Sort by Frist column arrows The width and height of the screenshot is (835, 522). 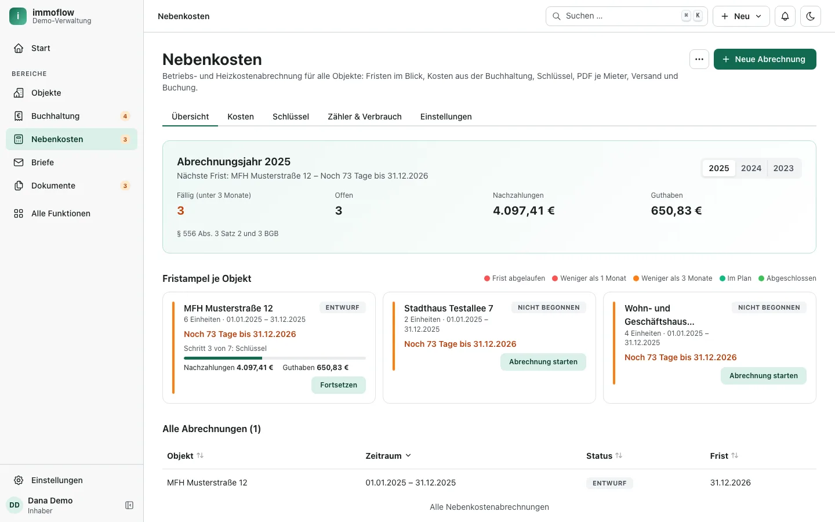click(x=735, y=456)
